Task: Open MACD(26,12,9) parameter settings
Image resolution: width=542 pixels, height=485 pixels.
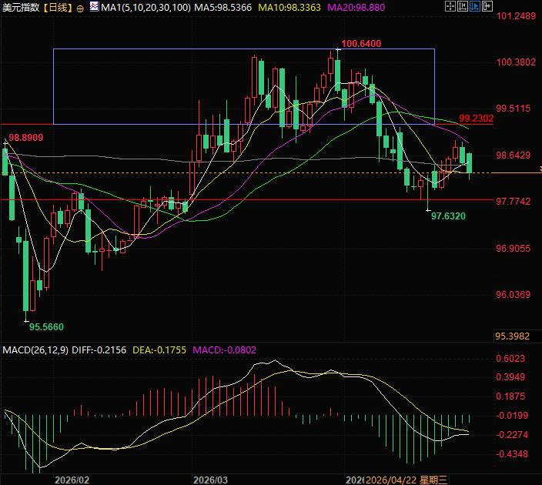Action: (35, 350)
